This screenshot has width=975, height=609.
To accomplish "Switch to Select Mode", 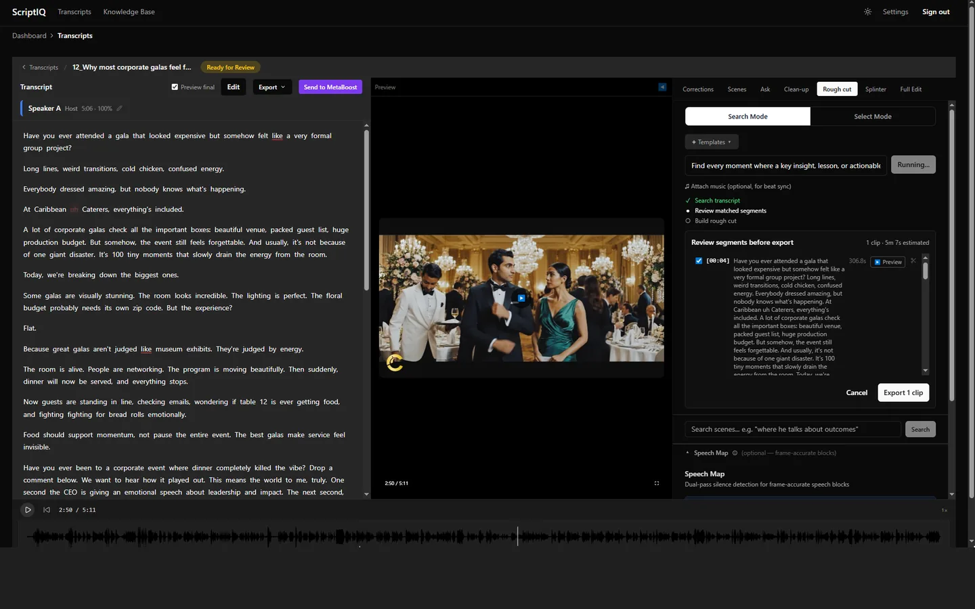I will tap(873, 116).
